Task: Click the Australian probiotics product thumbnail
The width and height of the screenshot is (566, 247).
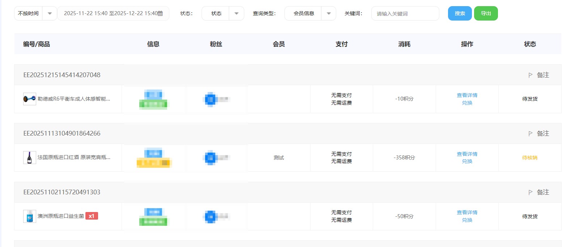Action: (30, 216)
